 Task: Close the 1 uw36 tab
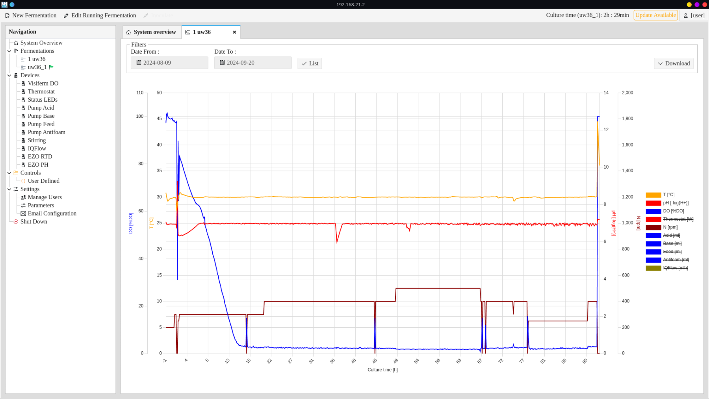coord(234,32)
